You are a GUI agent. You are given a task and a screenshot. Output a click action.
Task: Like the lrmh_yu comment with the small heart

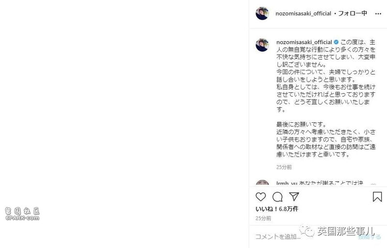(373, 184)
